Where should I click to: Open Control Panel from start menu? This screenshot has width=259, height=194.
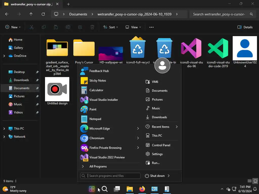(162, 145)
